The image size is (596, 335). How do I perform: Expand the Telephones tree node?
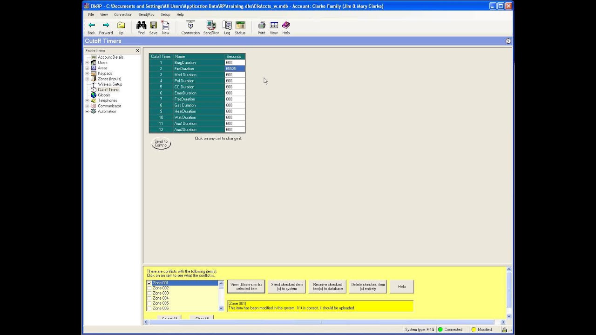coord(87,100)
